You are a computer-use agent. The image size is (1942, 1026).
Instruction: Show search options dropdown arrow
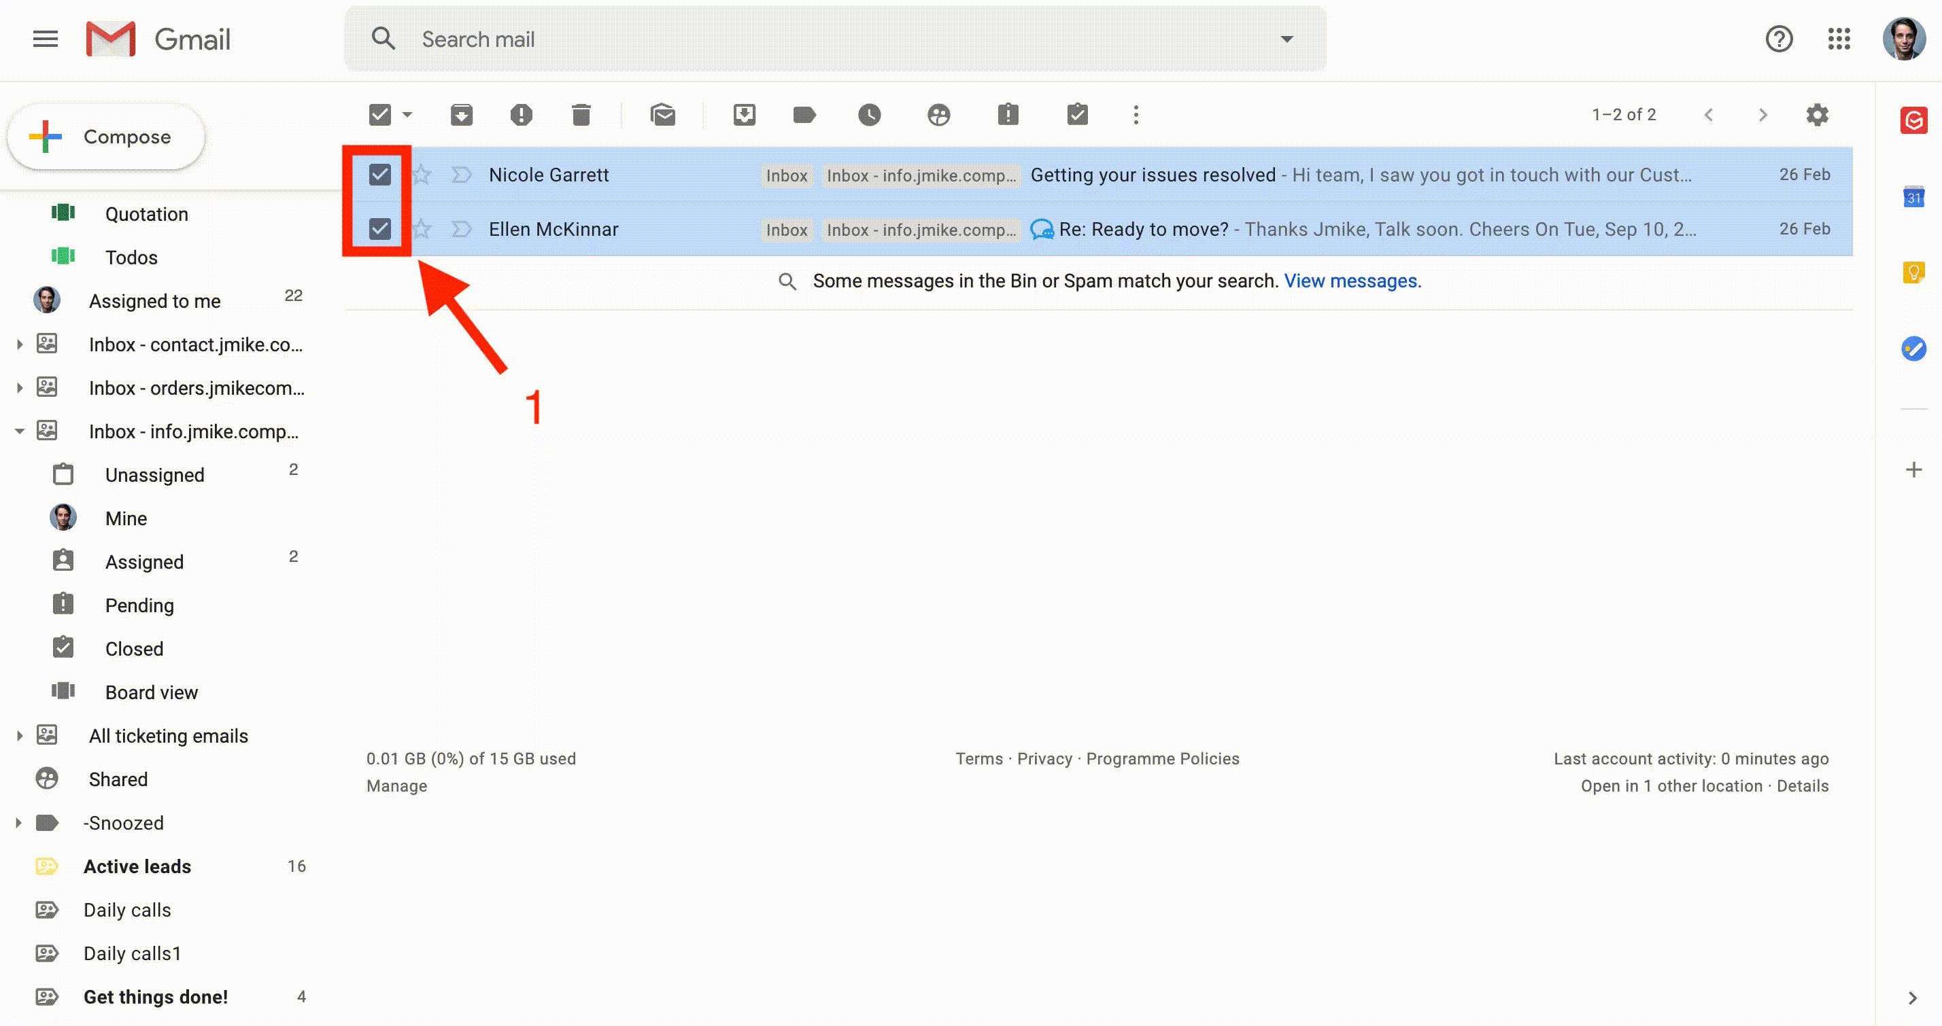tap(1287, 39)
